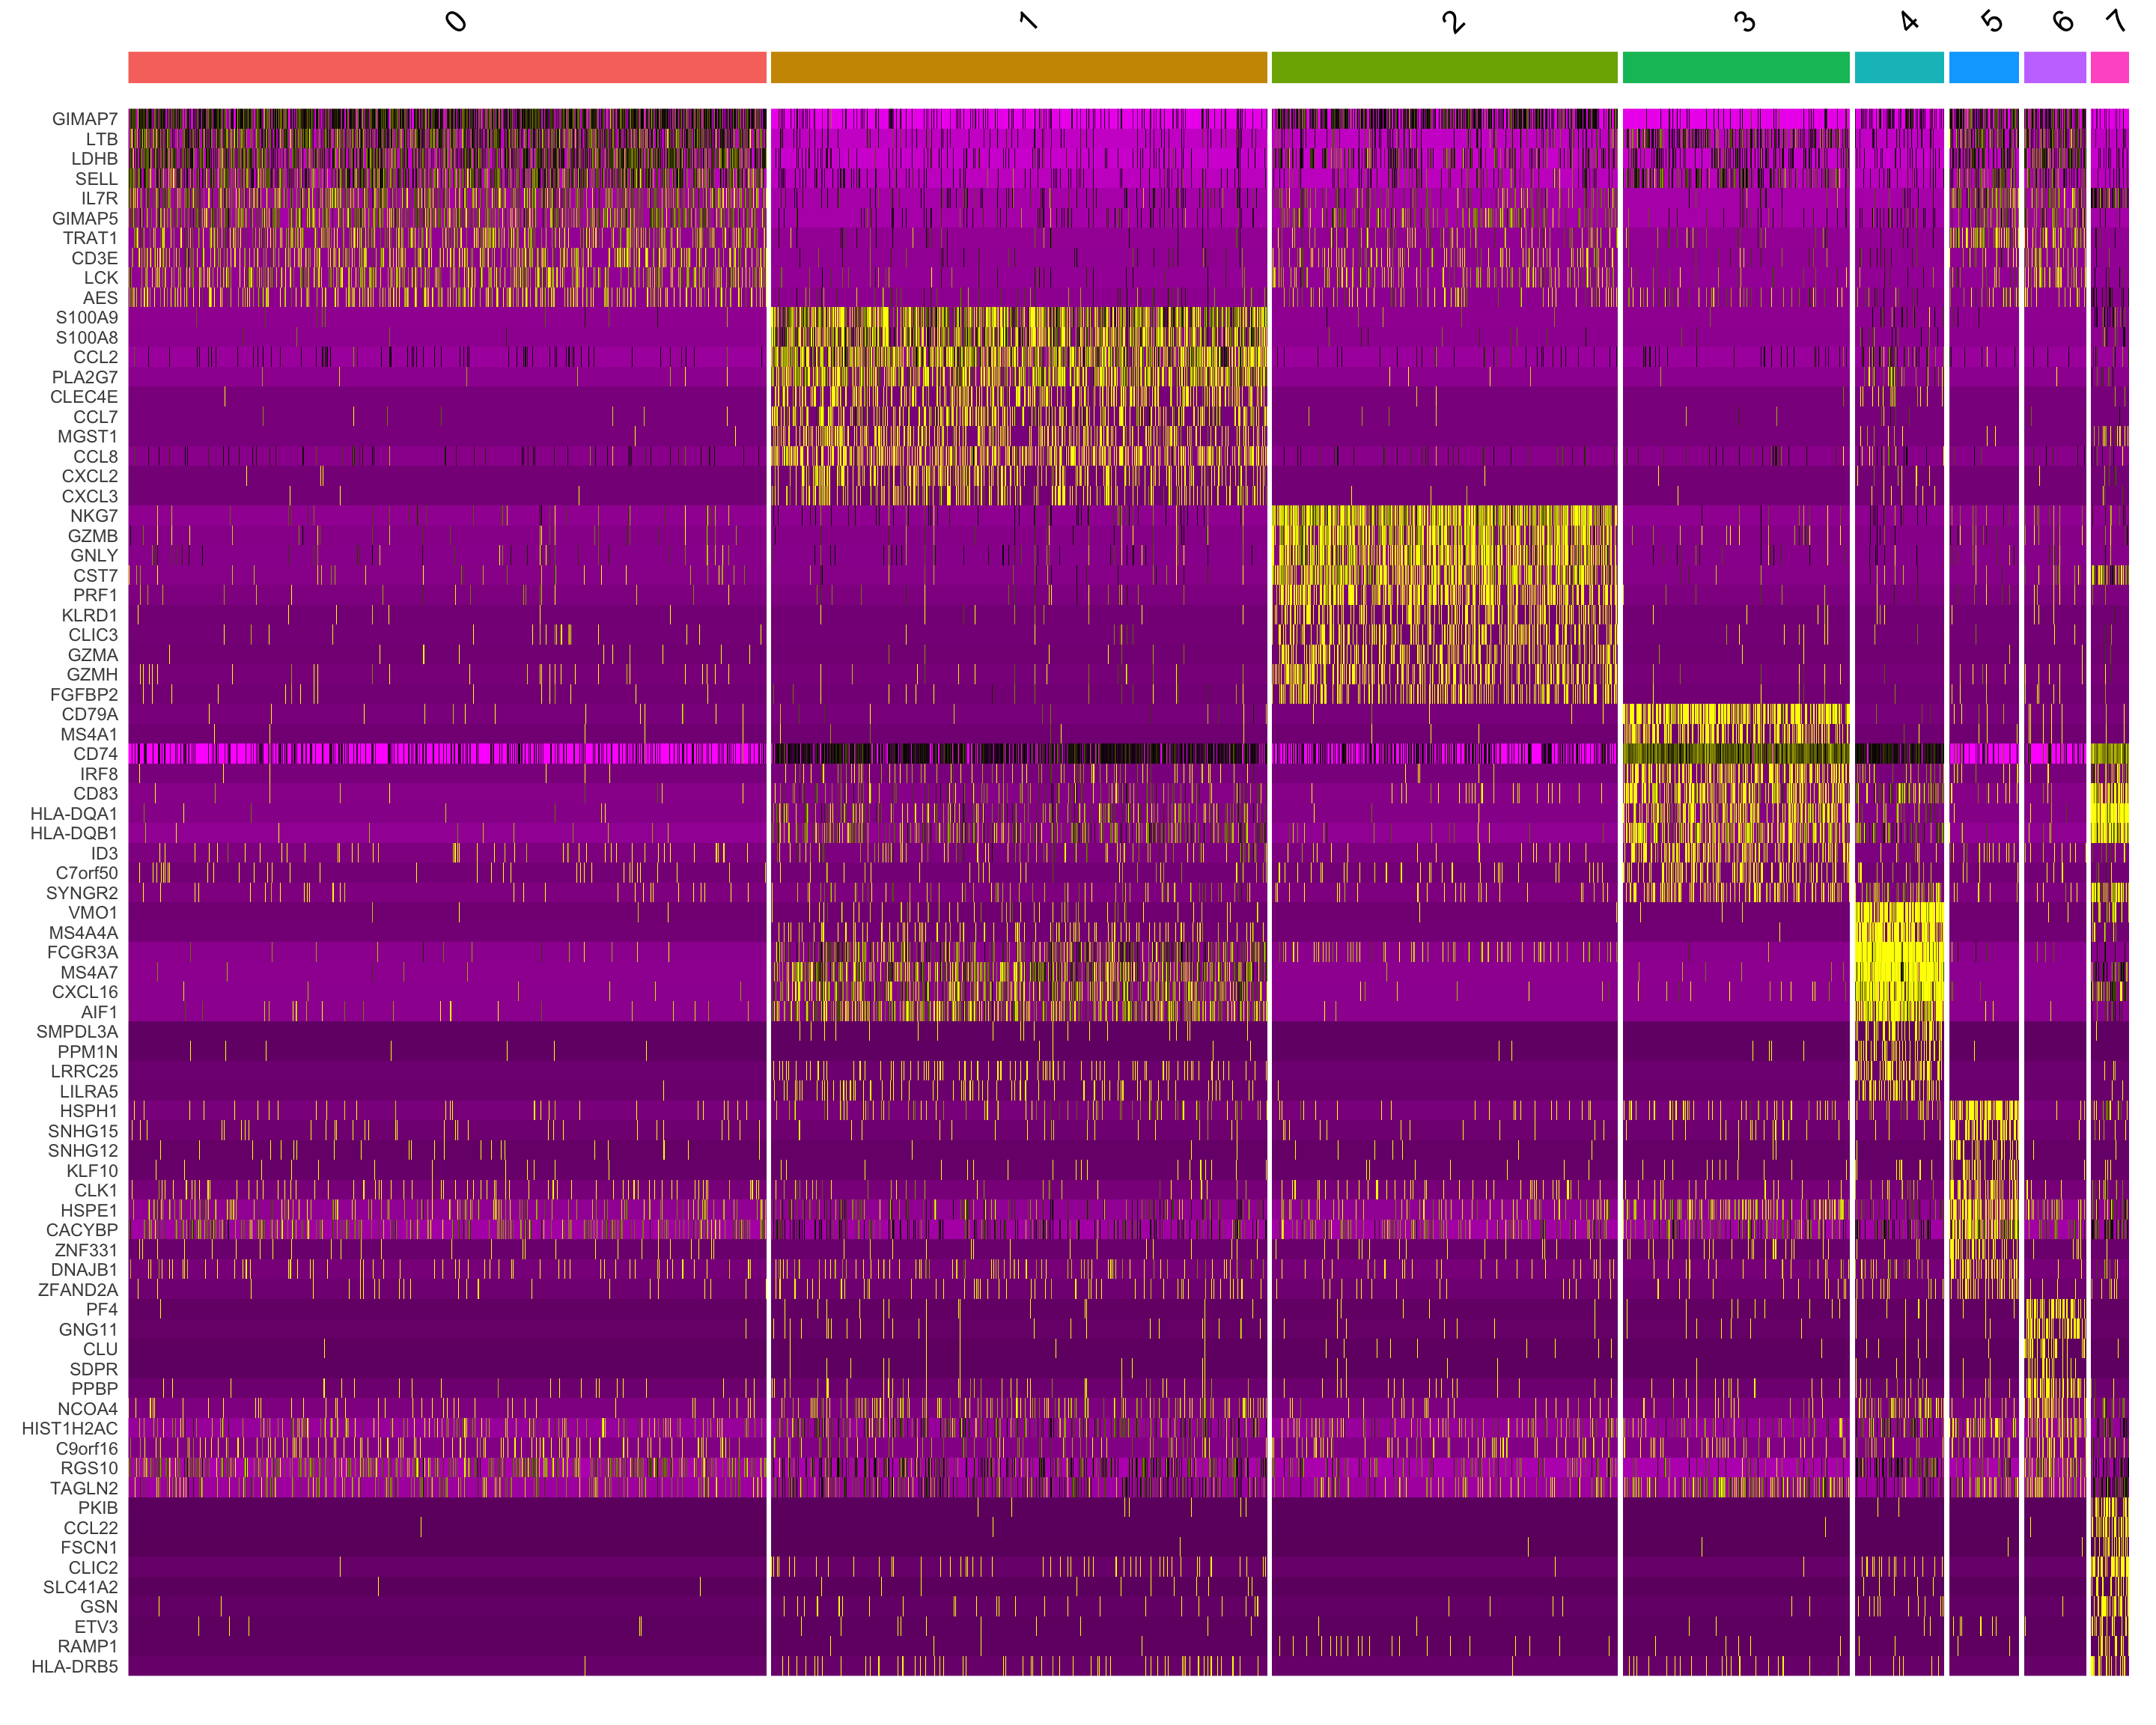
Task: Click the AIF1 gene label
Action: (100, 1012)
